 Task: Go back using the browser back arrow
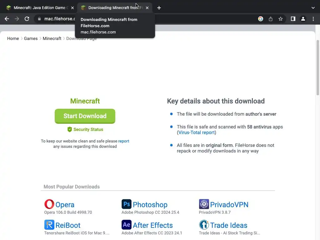pos(7,19)
